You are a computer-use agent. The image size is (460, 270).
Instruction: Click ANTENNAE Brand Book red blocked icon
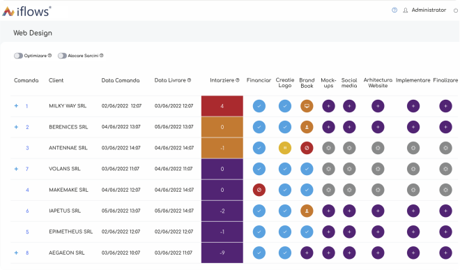click(307, 148)
